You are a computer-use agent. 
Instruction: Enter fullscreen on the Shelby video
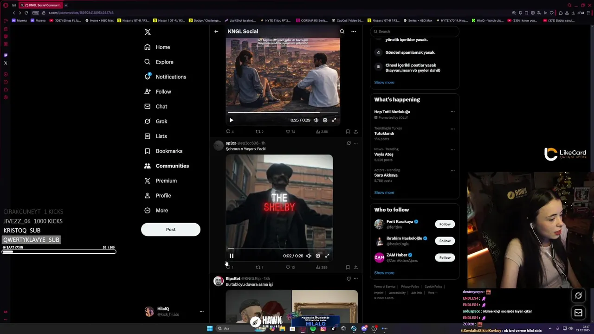pyautogui.click(x=327, y=256)
